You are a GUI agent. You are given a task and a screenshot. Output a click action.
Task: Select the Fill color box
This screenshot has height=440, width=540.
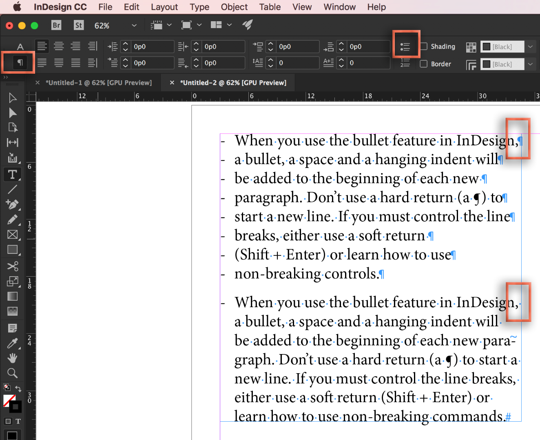[x=9, y=400]
